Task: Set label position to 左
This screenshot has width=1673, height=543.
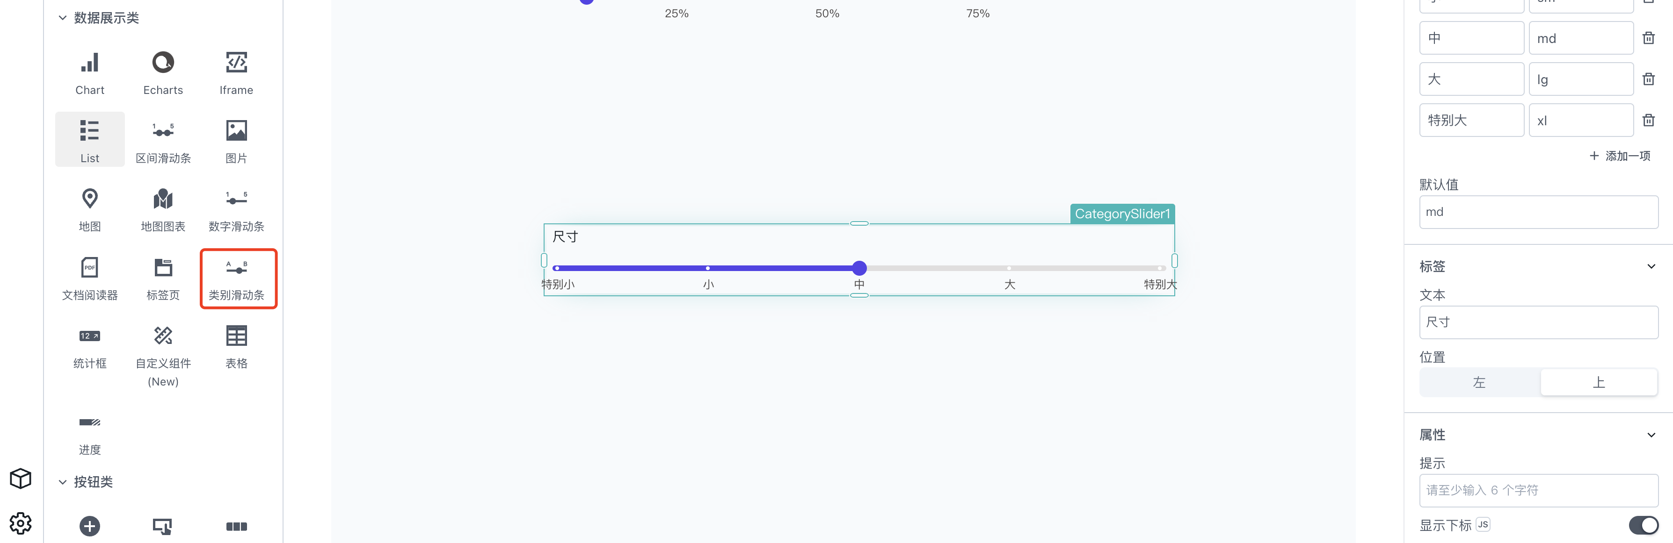Action: click(x=1479, y=382)
